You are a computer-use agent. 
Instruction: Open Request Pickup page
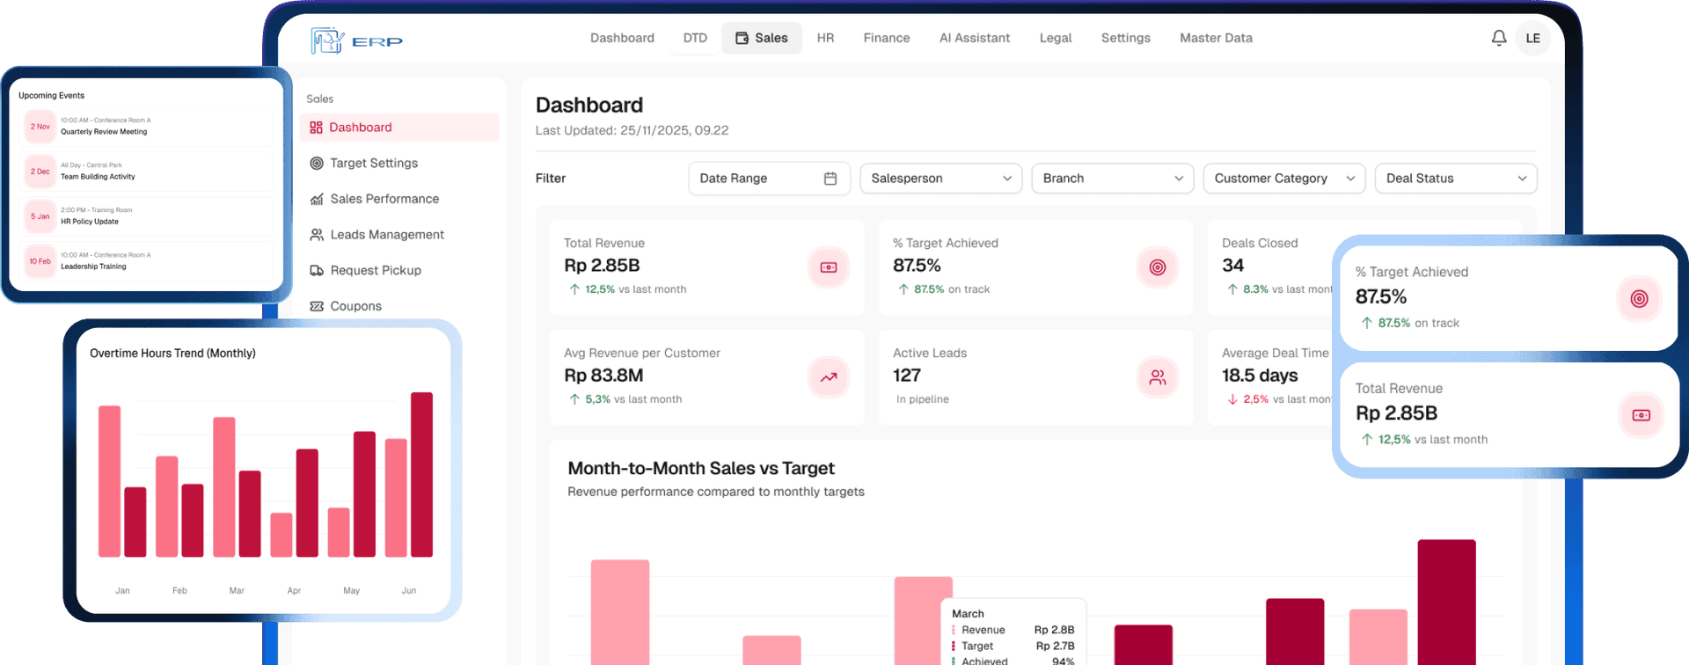tap(399, 270)
